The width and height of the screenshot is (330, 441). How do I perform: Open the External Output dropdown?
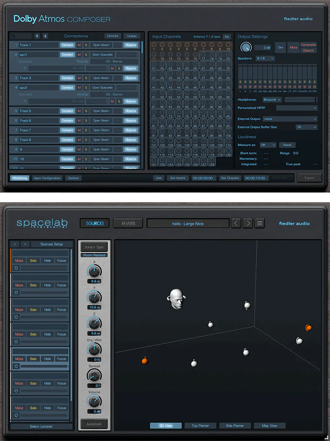coord(290,119)
